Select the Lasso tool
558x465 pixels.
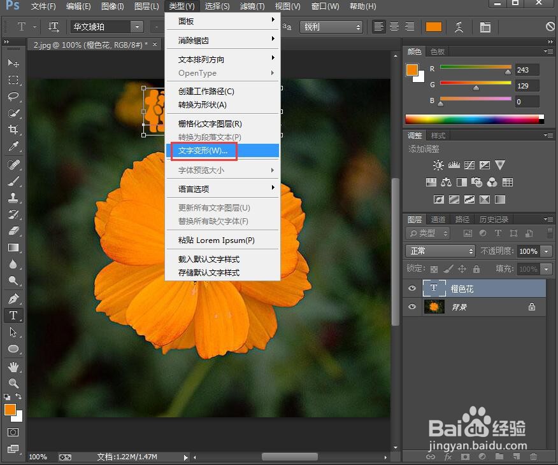(x=13, y=96)
